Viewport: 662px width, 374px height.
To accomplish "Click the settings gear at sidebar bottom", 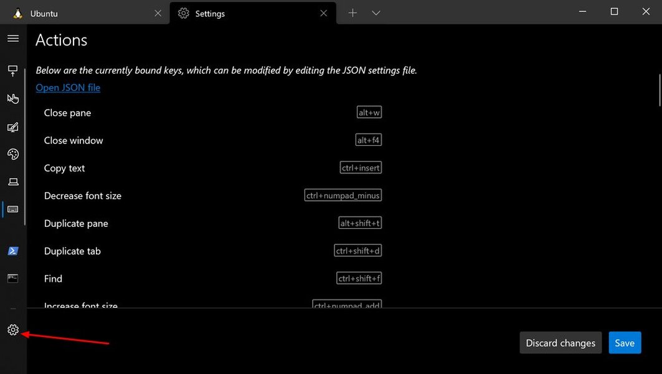I will 13,330.
